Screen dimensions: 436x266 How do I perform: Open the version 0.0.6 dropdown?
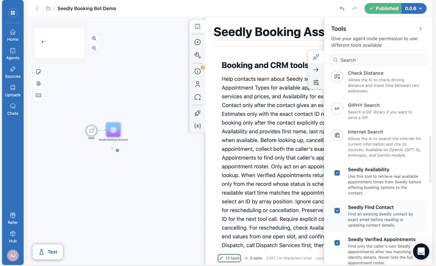(414, 8)
